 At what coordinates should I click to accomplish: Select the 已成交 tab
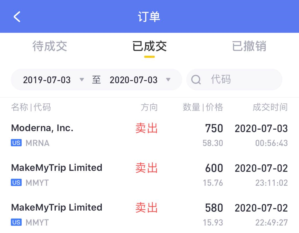pos(149,46)
